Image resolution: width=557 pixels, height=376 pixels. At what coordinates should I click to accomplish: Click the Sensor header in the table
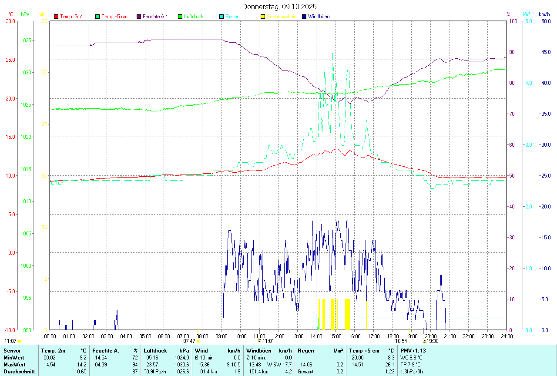(11, 350)
